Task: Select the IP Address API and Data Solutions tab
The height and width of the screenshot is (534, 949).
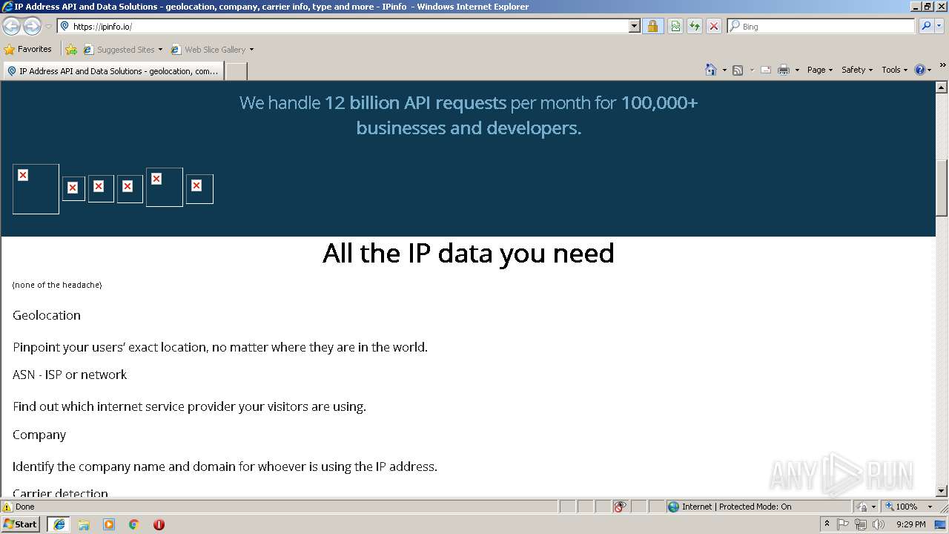Action: [x=113, y=71]
